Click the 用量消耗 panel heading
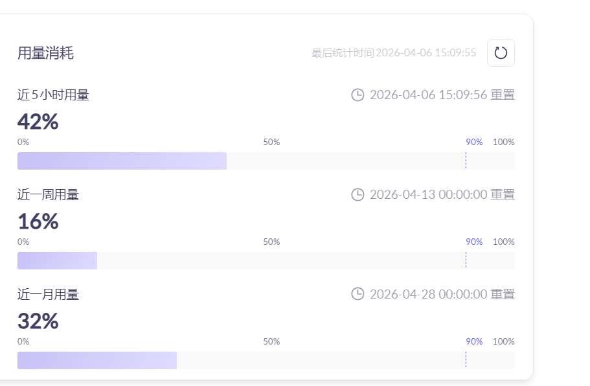Viewport: 590px width, 386px height. click(45, 53)
